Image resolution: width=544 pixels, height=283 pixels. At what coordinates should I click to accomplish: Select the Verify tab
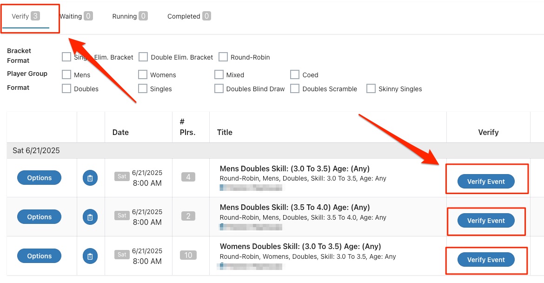[x=26, y=16]
